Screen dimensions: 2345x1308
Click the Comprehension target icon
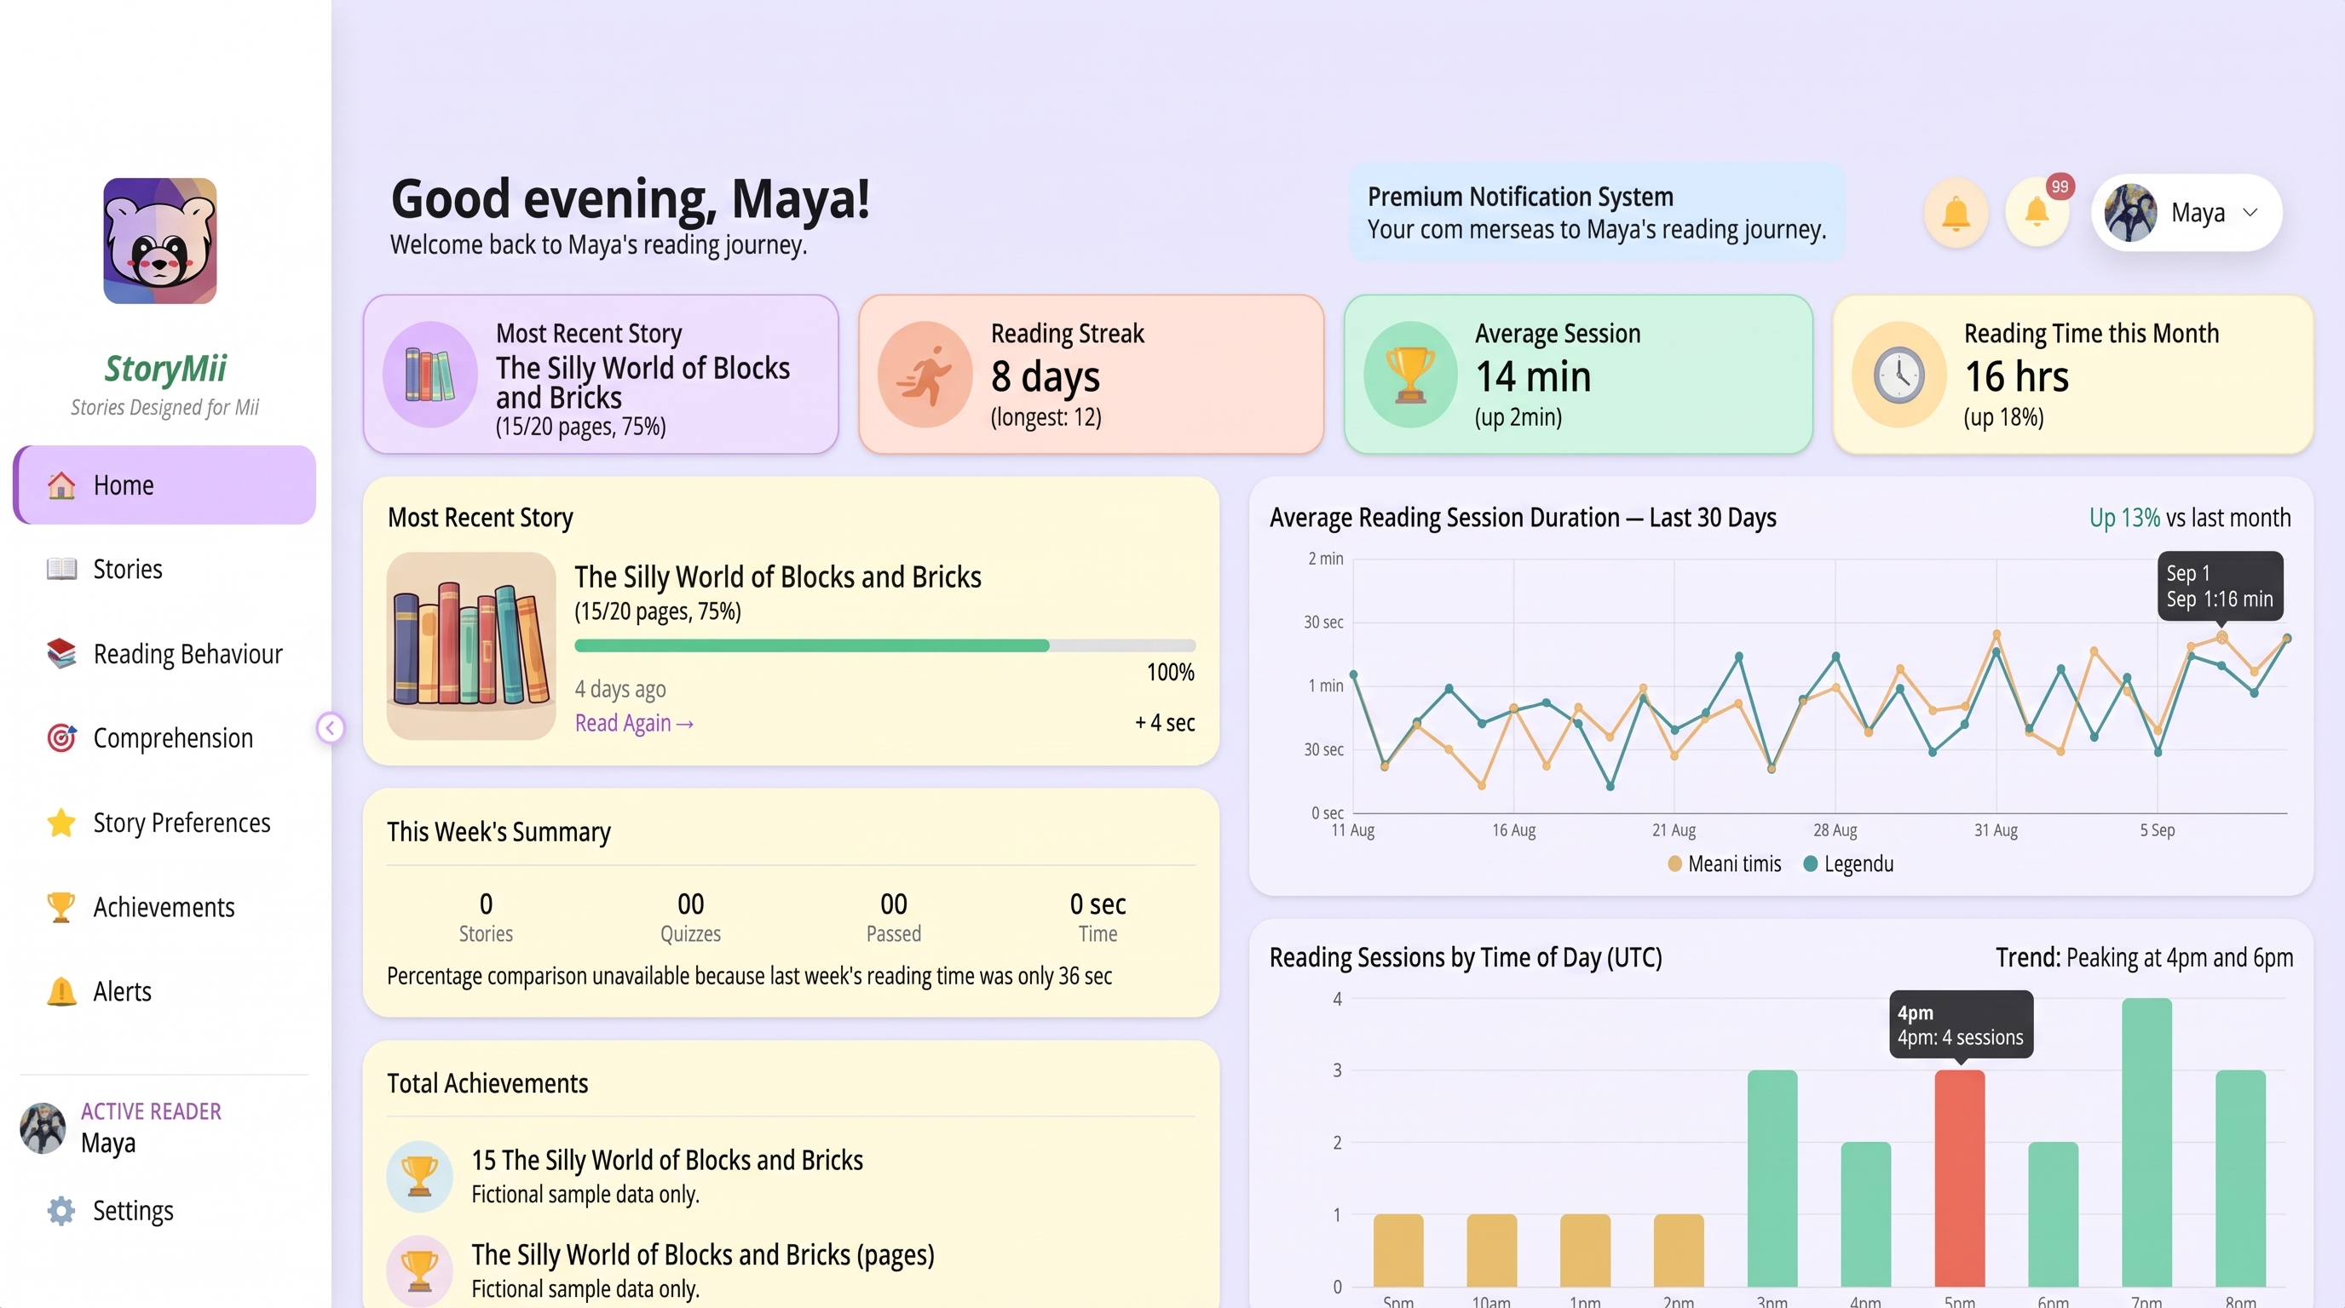click(61, 737)
